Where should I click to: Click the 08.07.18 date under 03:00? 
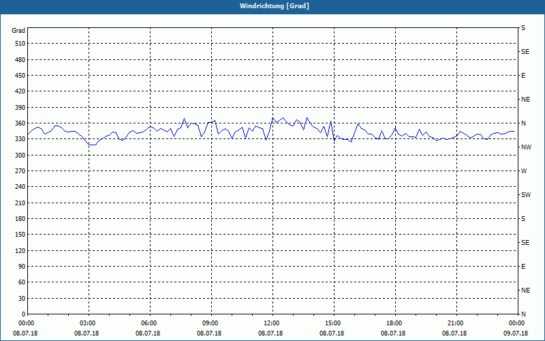click(x=87, y=333)
